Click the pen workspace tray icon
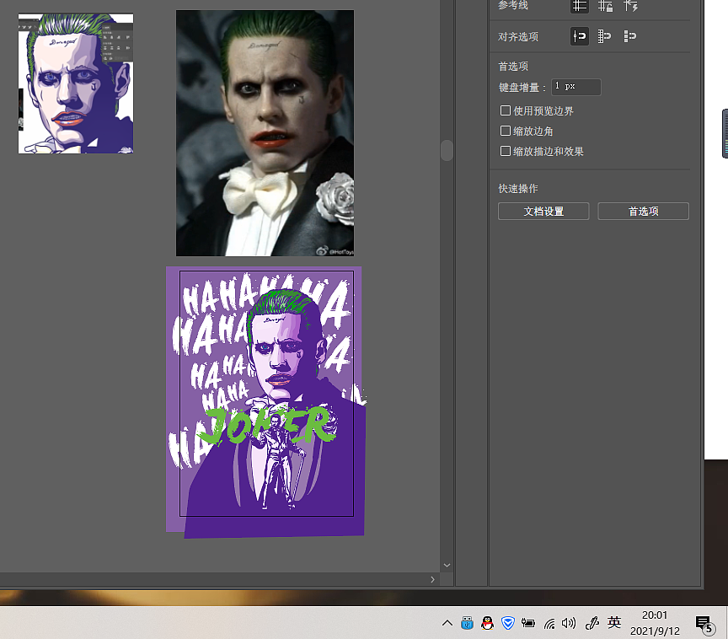The image size is (728, 639). coord(592,623)
